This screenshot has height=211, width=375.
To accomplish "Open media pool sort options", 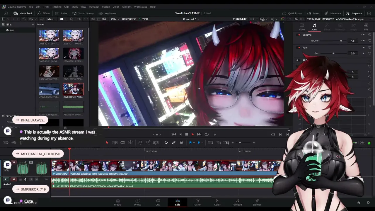I will click(79, 19).
